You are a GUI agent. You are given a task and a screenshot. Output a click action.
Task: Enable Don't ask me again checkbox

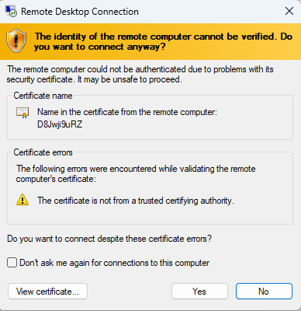point(12,263)
